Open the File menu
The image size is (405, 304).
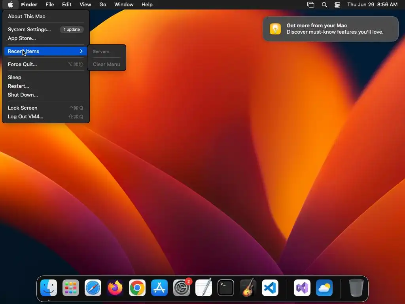49,5
